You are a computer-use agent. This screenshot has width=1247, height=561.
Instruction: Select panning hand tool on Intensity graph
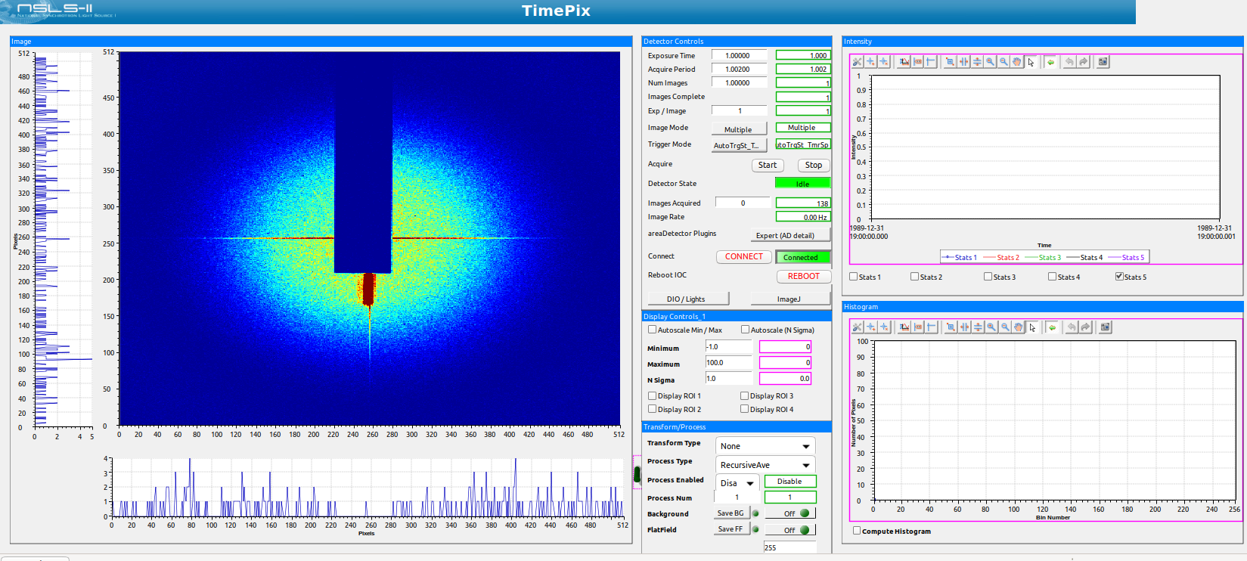1017,62
